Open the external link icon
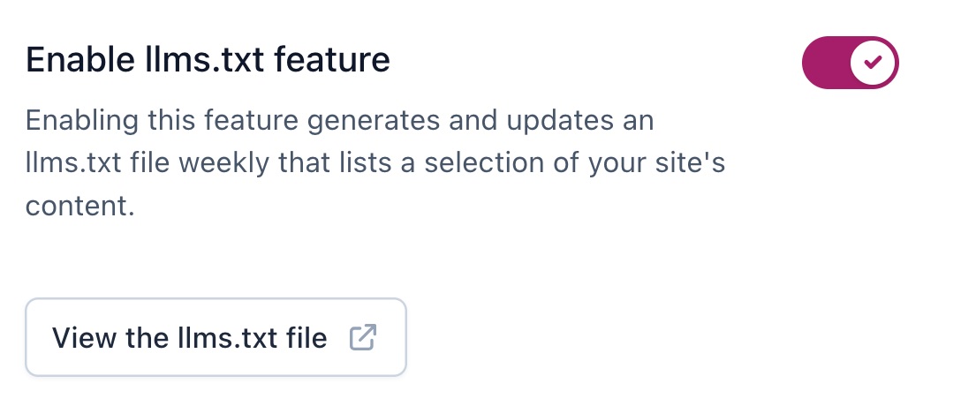 (363, 337)
